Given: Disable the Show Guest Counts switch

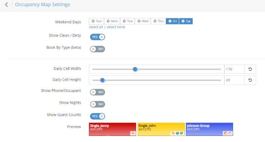Looking at the screenshot, I should click(97, 116).
